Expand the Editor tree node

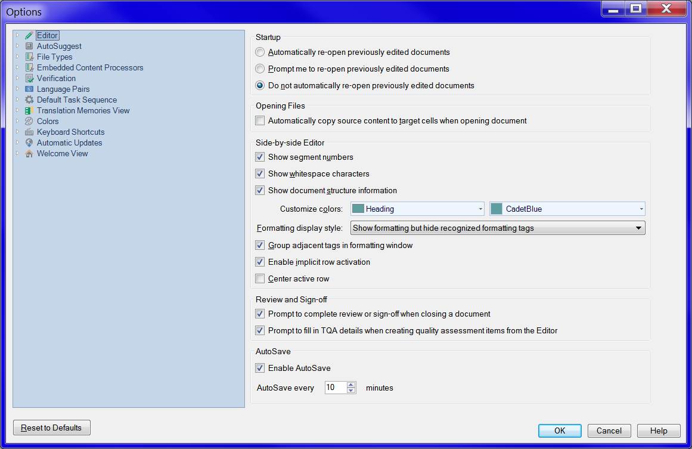coord(17,35)
